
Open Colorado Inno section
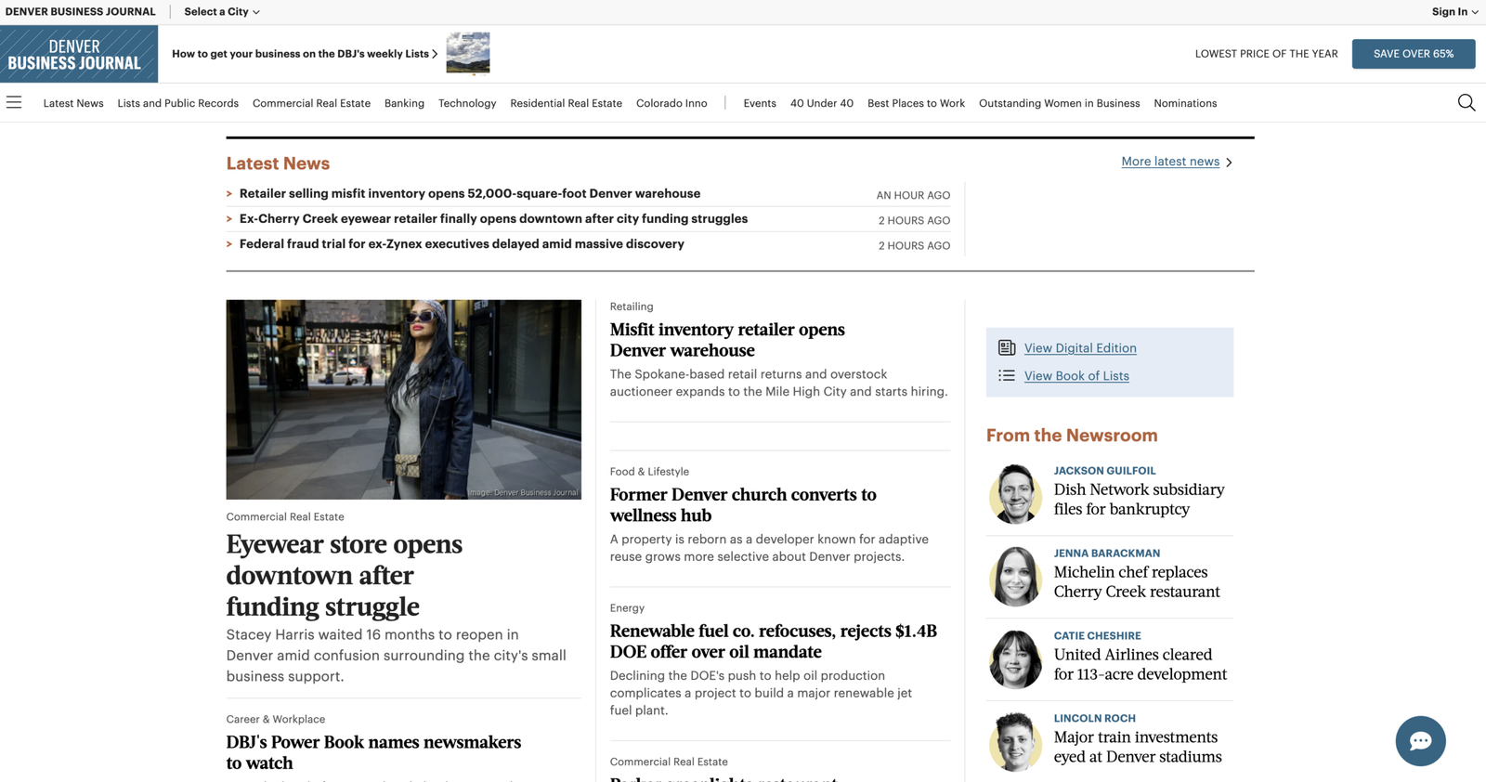(x=671, y=103)
